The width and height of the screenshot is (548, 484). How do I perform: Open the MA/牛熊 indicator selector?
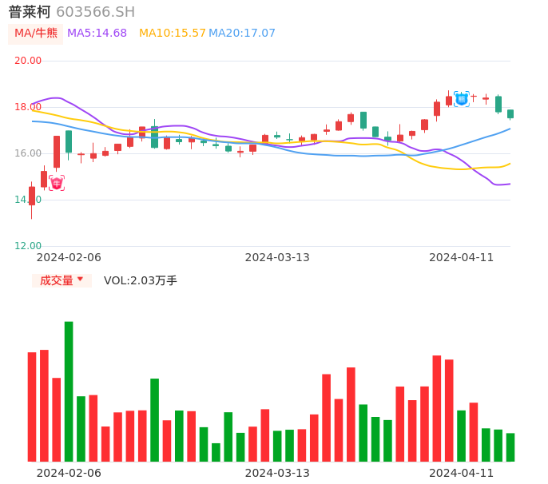point(36,34)
